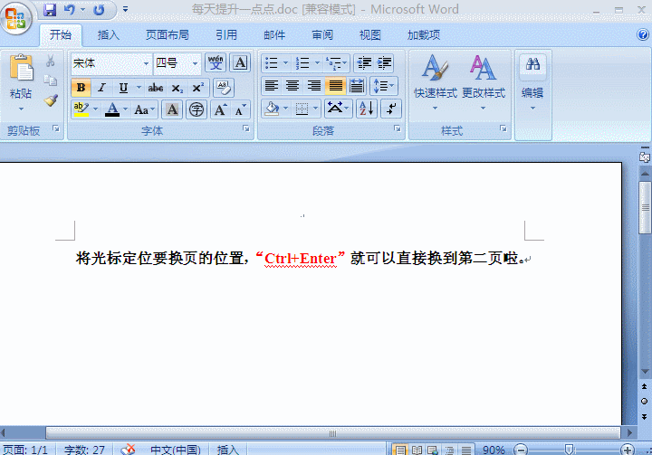Increase paragraph indent
The height and width of the screenshot is (455, 652).
tap(385, 62)
